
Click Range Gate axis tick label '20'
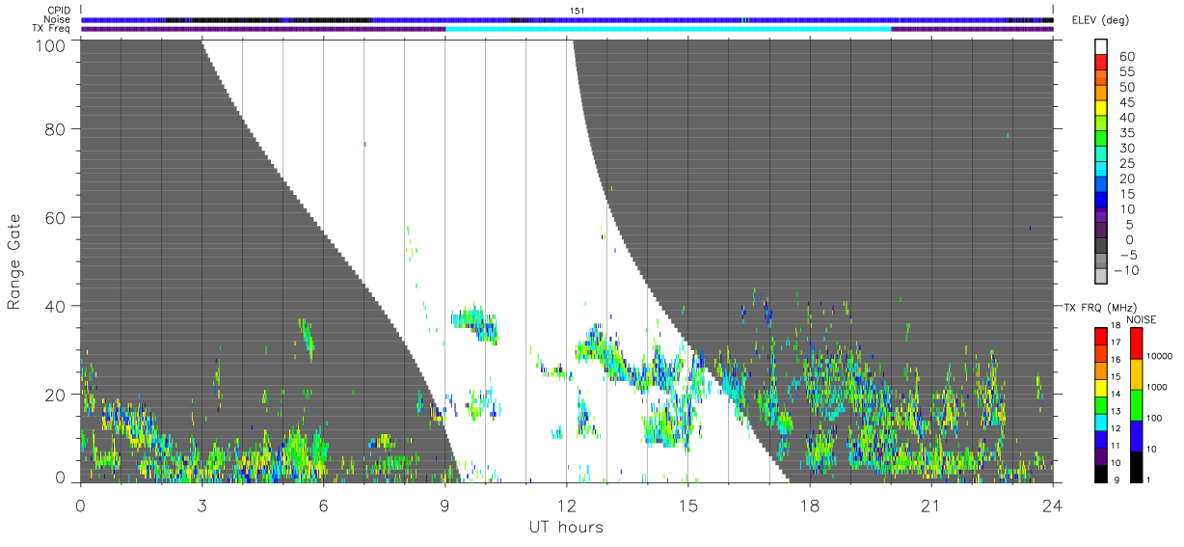(55, 395)
